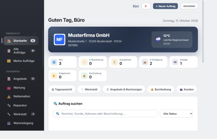
Task: Click the MF company logo
Action: tap(59, 40)
